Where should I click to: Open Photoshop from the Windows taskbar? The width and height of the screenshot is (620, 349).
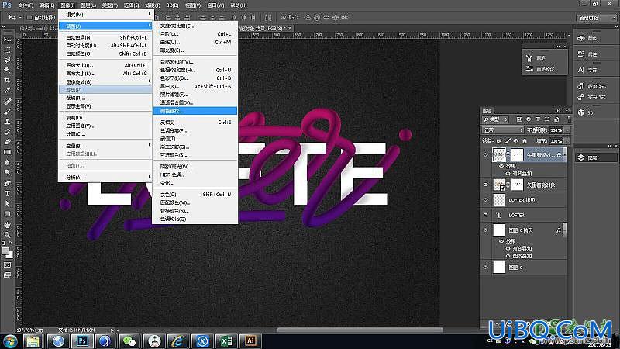(x=82, y=341)
